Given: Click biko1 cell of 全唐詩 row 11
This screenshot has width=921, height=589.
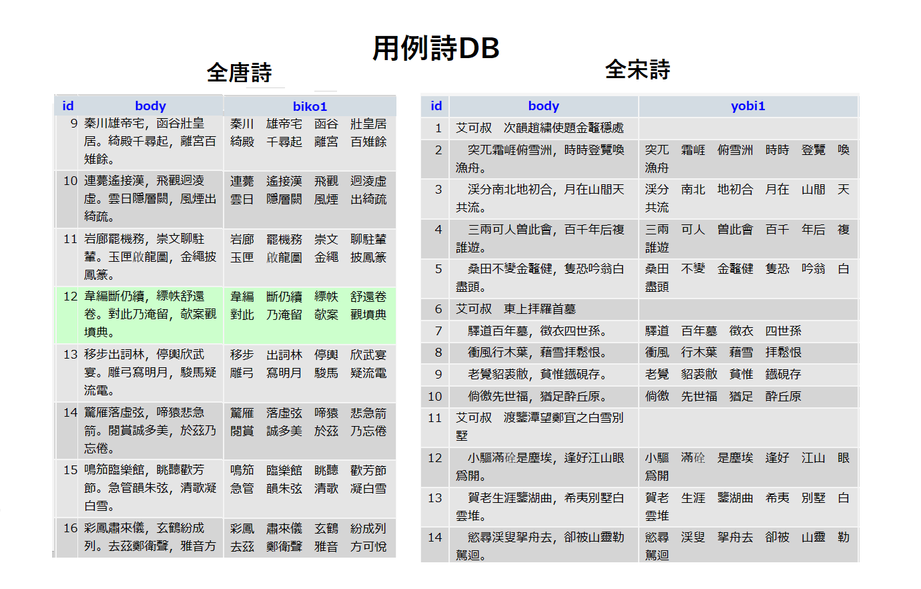Looking at the screenshot, I should pyautogui.click(x=310, y=258).
